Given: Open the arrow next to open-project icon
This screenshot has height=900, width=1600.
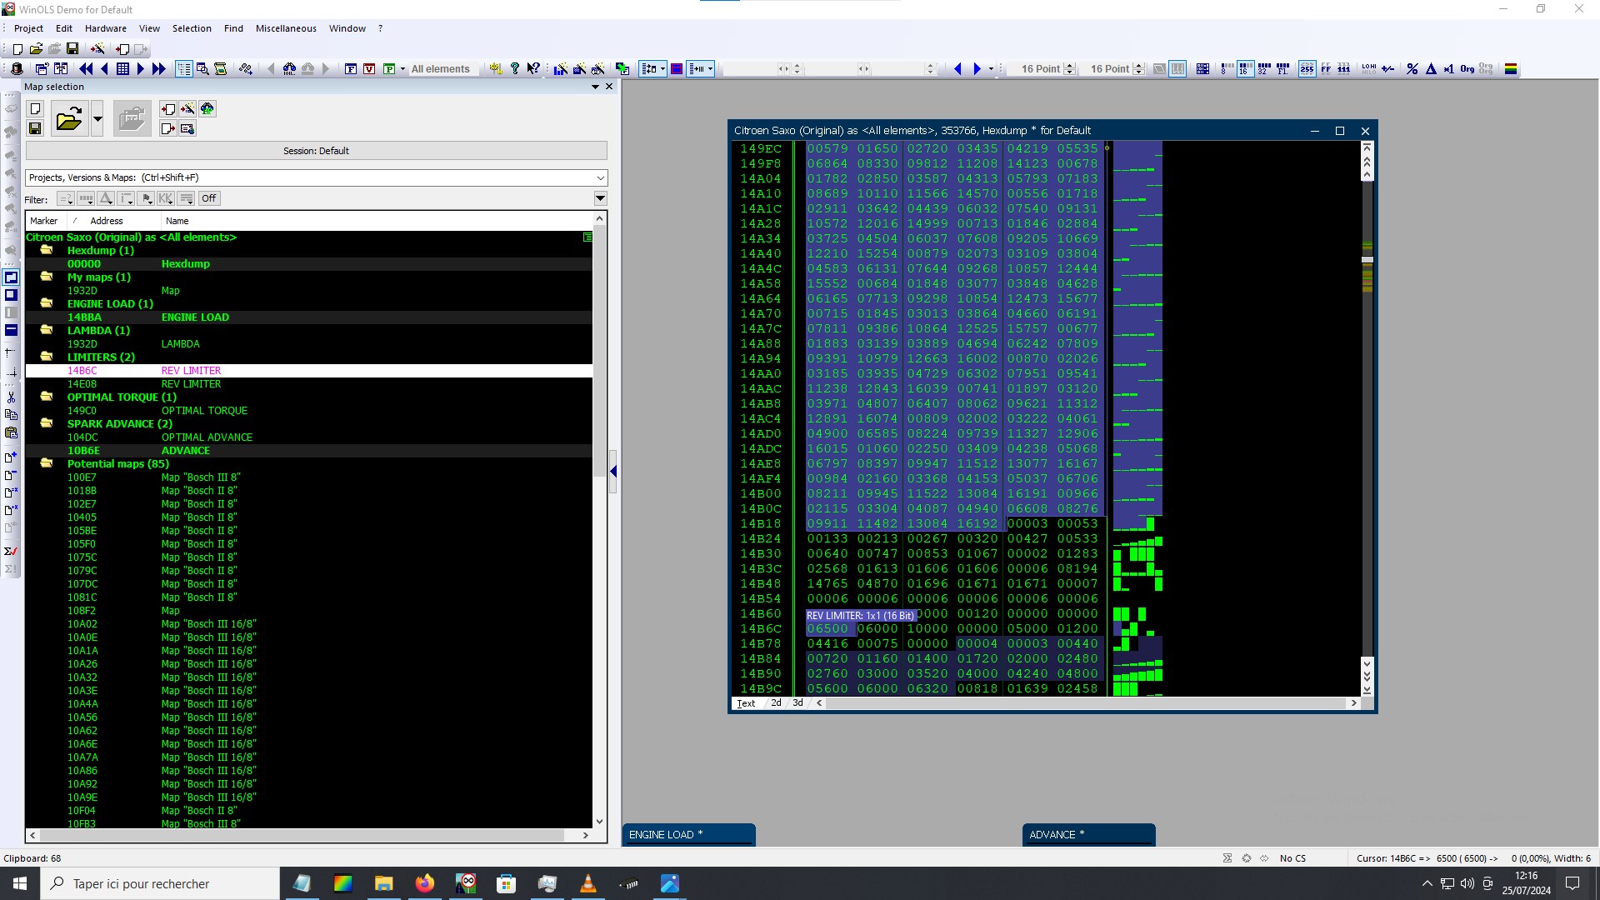Looking at the screenshot, I should point(97,119).
